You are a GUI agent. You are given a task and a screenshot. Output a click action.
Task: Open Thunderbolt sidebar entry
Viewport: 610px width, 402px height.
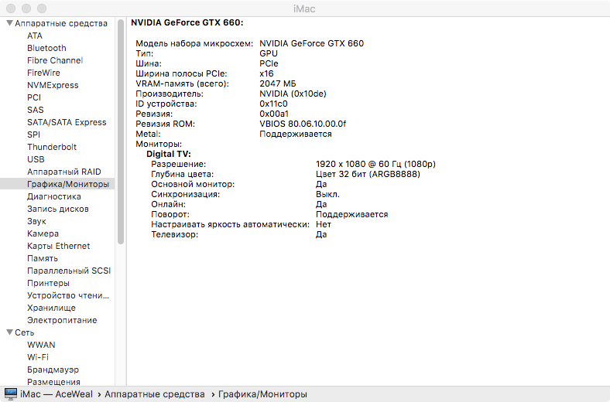point(52,147)
